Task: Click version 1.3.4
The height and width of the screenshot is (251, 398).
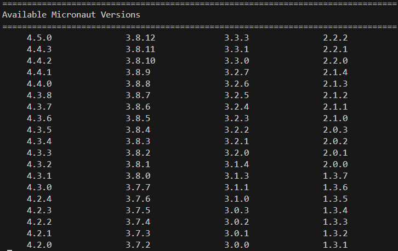Action: (x=336, y=210)
